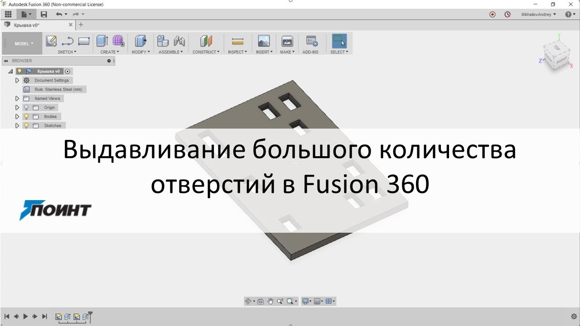Click the Orbit navigation icon
The height and width of the screenshot is (326, 580).
coord(248,301)
